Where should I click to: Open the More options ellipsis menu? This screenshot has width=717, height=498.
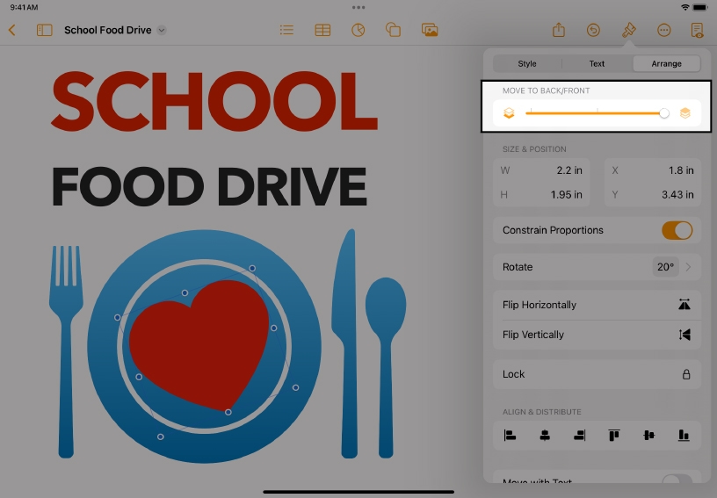664,30
